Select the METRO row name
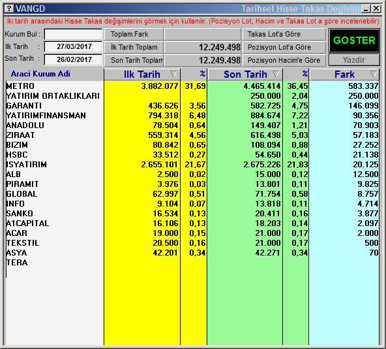386x349 pixels. (20, 86)
